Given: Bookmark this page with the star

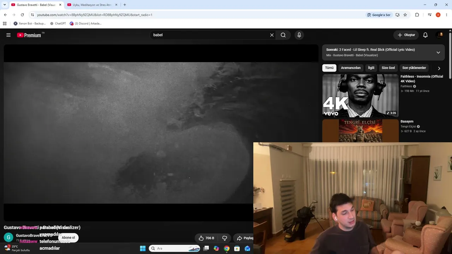Looking at the screenshot, I should coord(405,15).
